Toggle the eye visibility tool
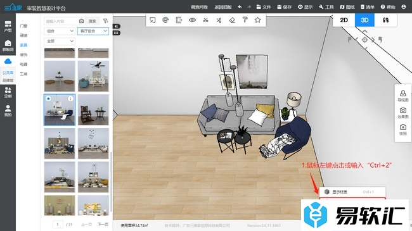Viewport: 412px width, 231px height. tap(192, 20)
